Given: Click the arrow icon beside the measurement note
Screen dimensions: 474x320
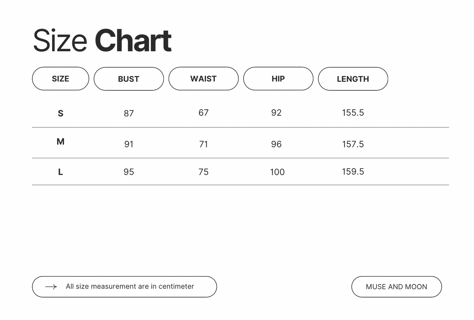Looking at the screenshot, I should pos(51,287).
